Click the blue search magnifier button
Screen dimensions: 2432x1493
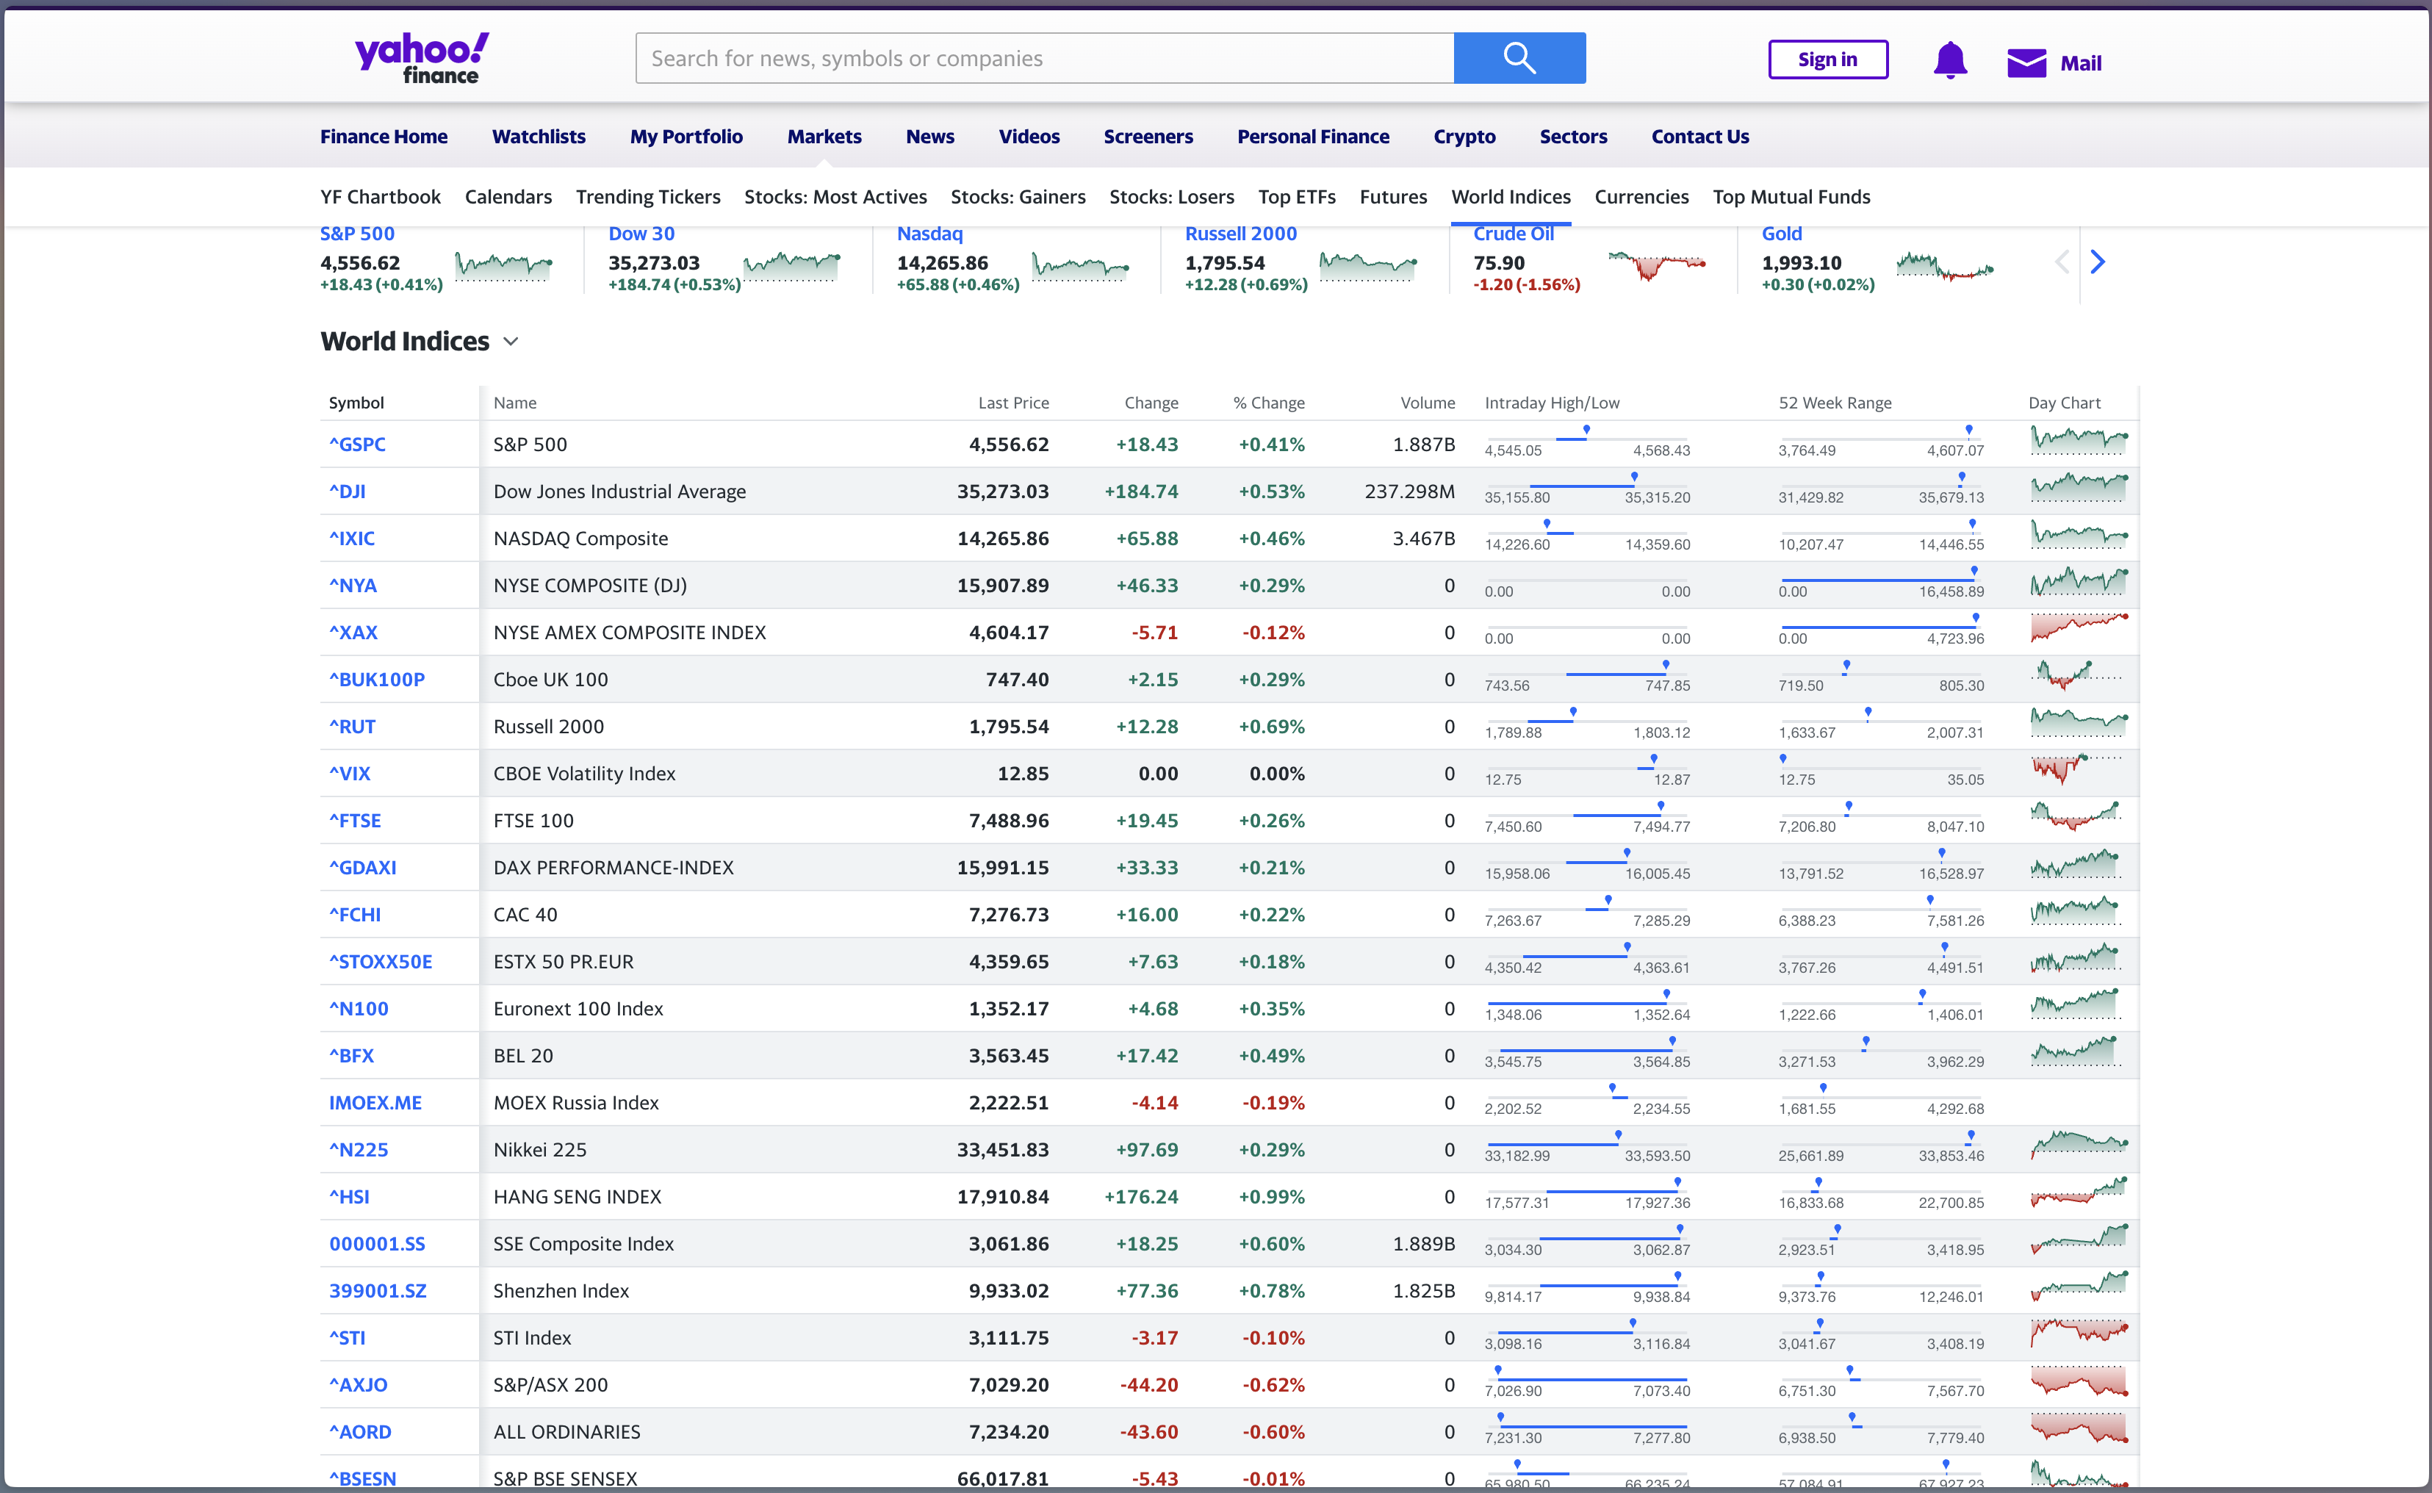coord(1519,58)
